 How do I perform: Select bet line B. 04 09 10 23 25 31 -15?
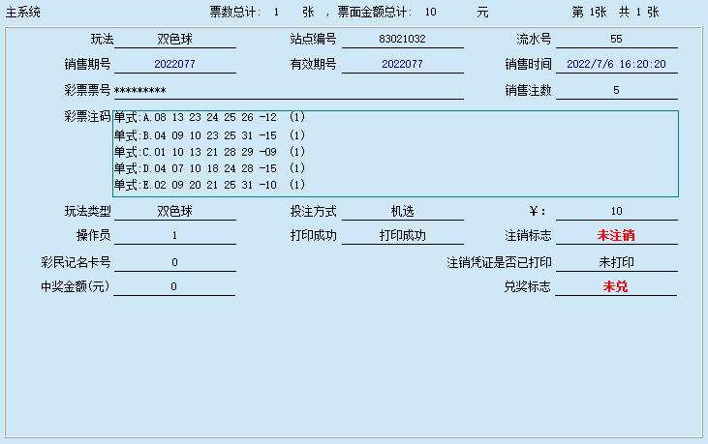[x=209, y=135]
